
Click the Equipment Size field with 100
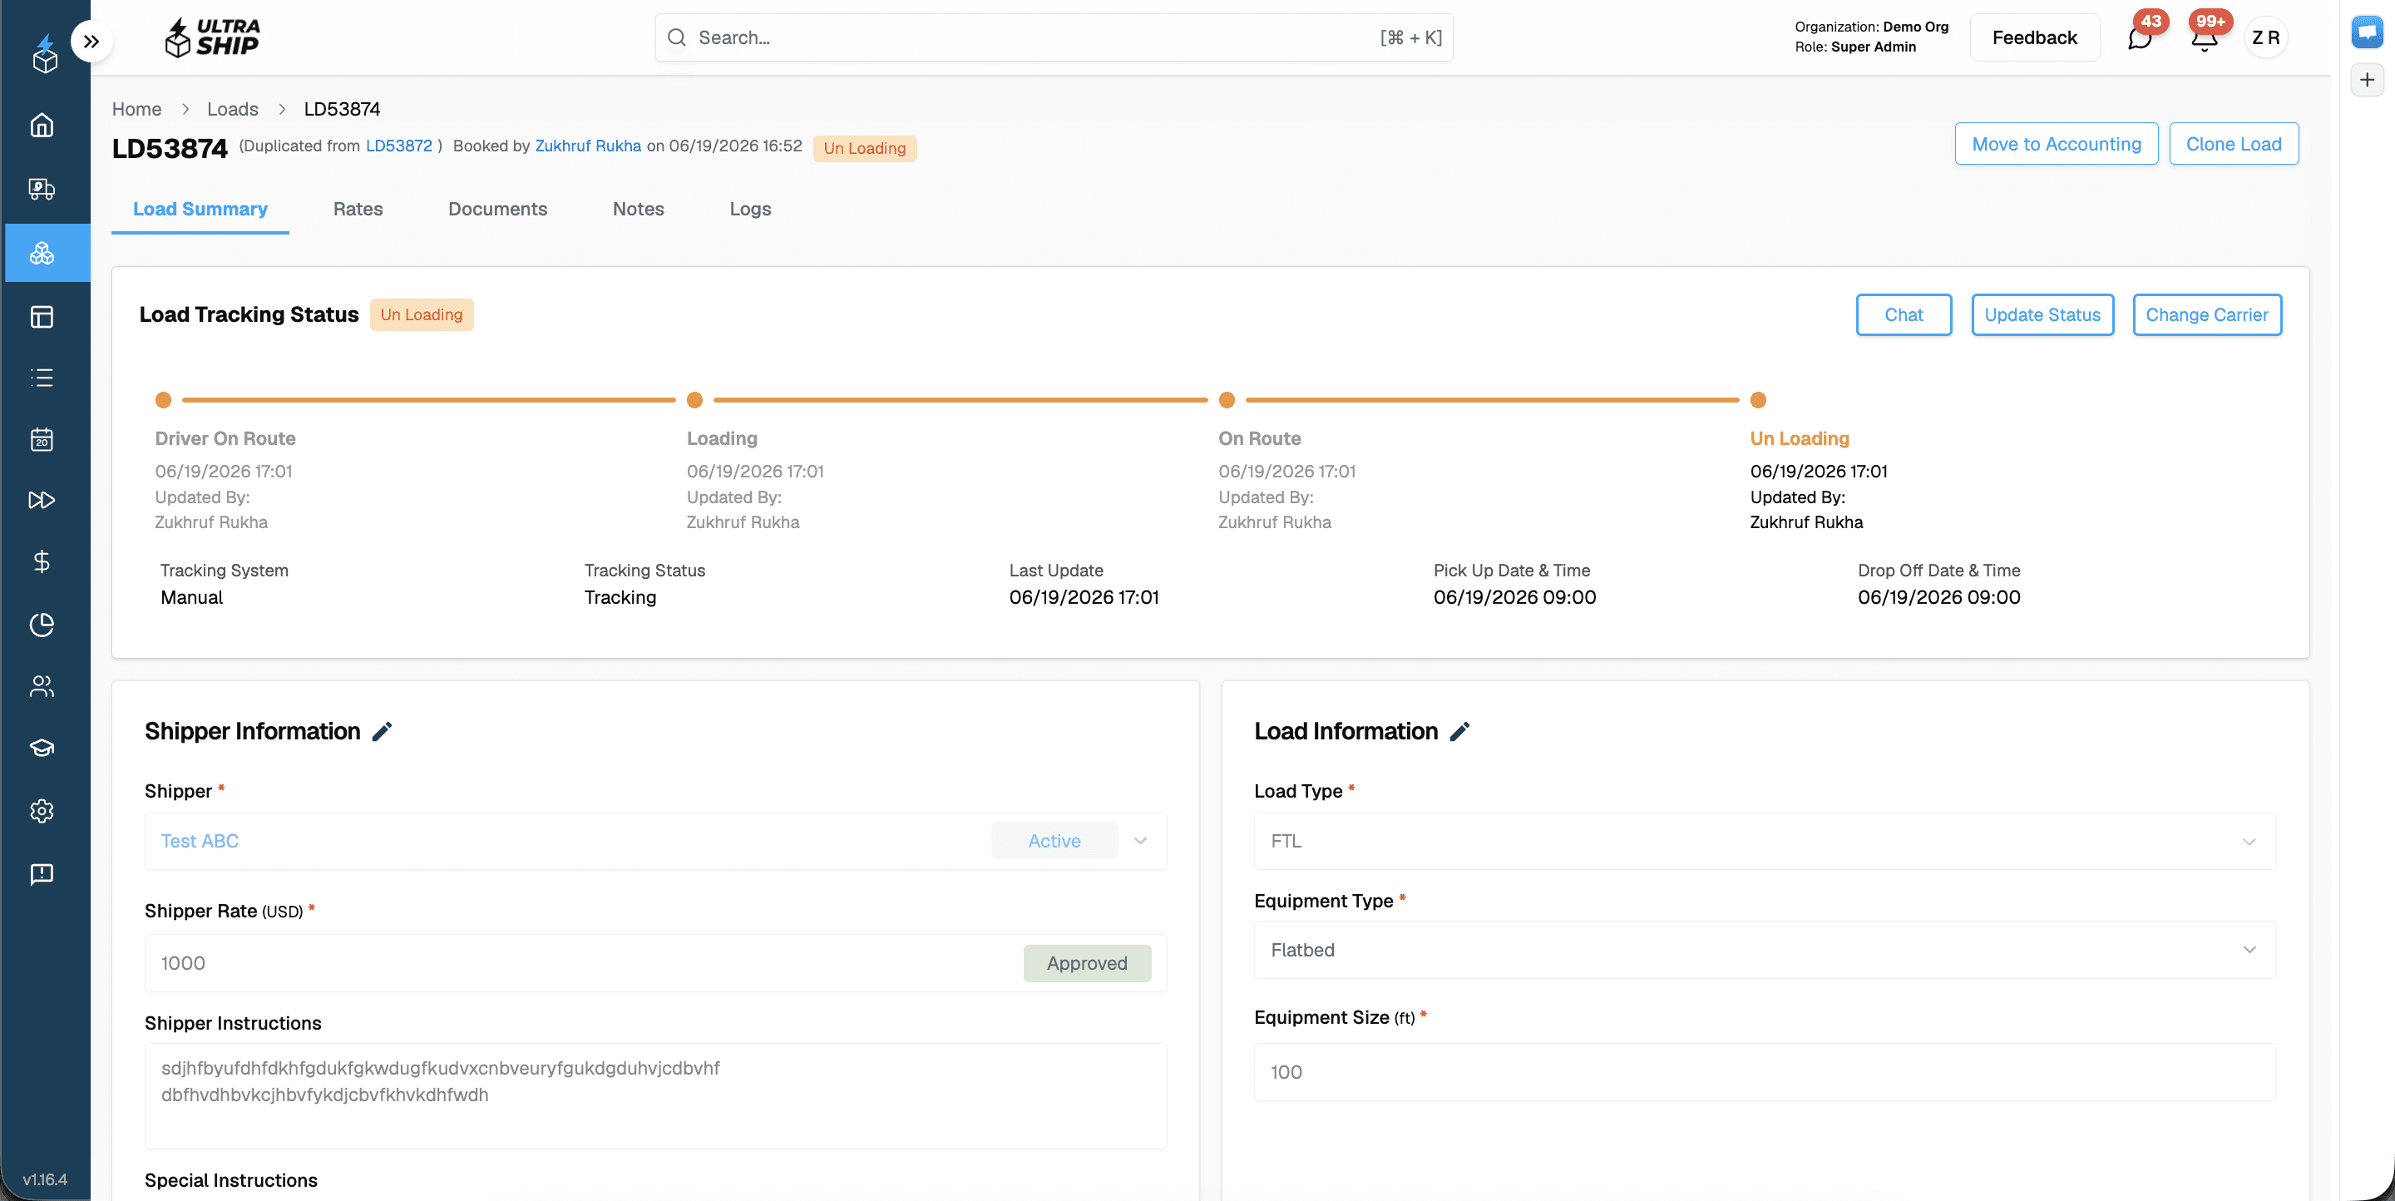[1765, 1072]
